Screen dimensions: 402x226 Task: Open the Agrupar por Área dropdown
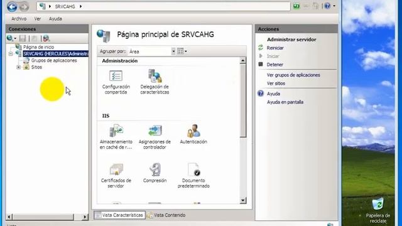pyautogui.click(x=173, y=51)
